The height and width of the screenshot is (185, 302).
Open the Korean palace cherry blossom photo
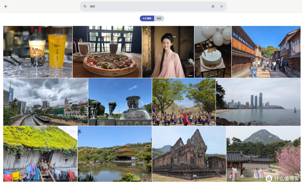[263, 154]
